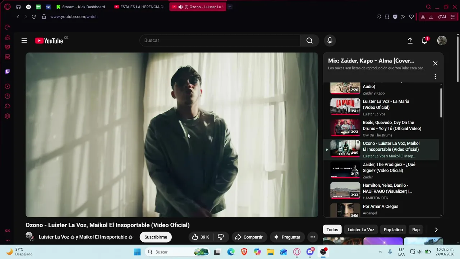This screenshot has height=259, width=460.
Task: Open YouTube hamburger guide menu
Action: coord(24,41)
